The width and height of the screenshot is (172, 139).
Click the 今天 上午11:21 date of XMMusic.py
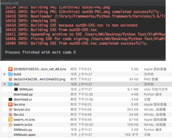(81, 130)
